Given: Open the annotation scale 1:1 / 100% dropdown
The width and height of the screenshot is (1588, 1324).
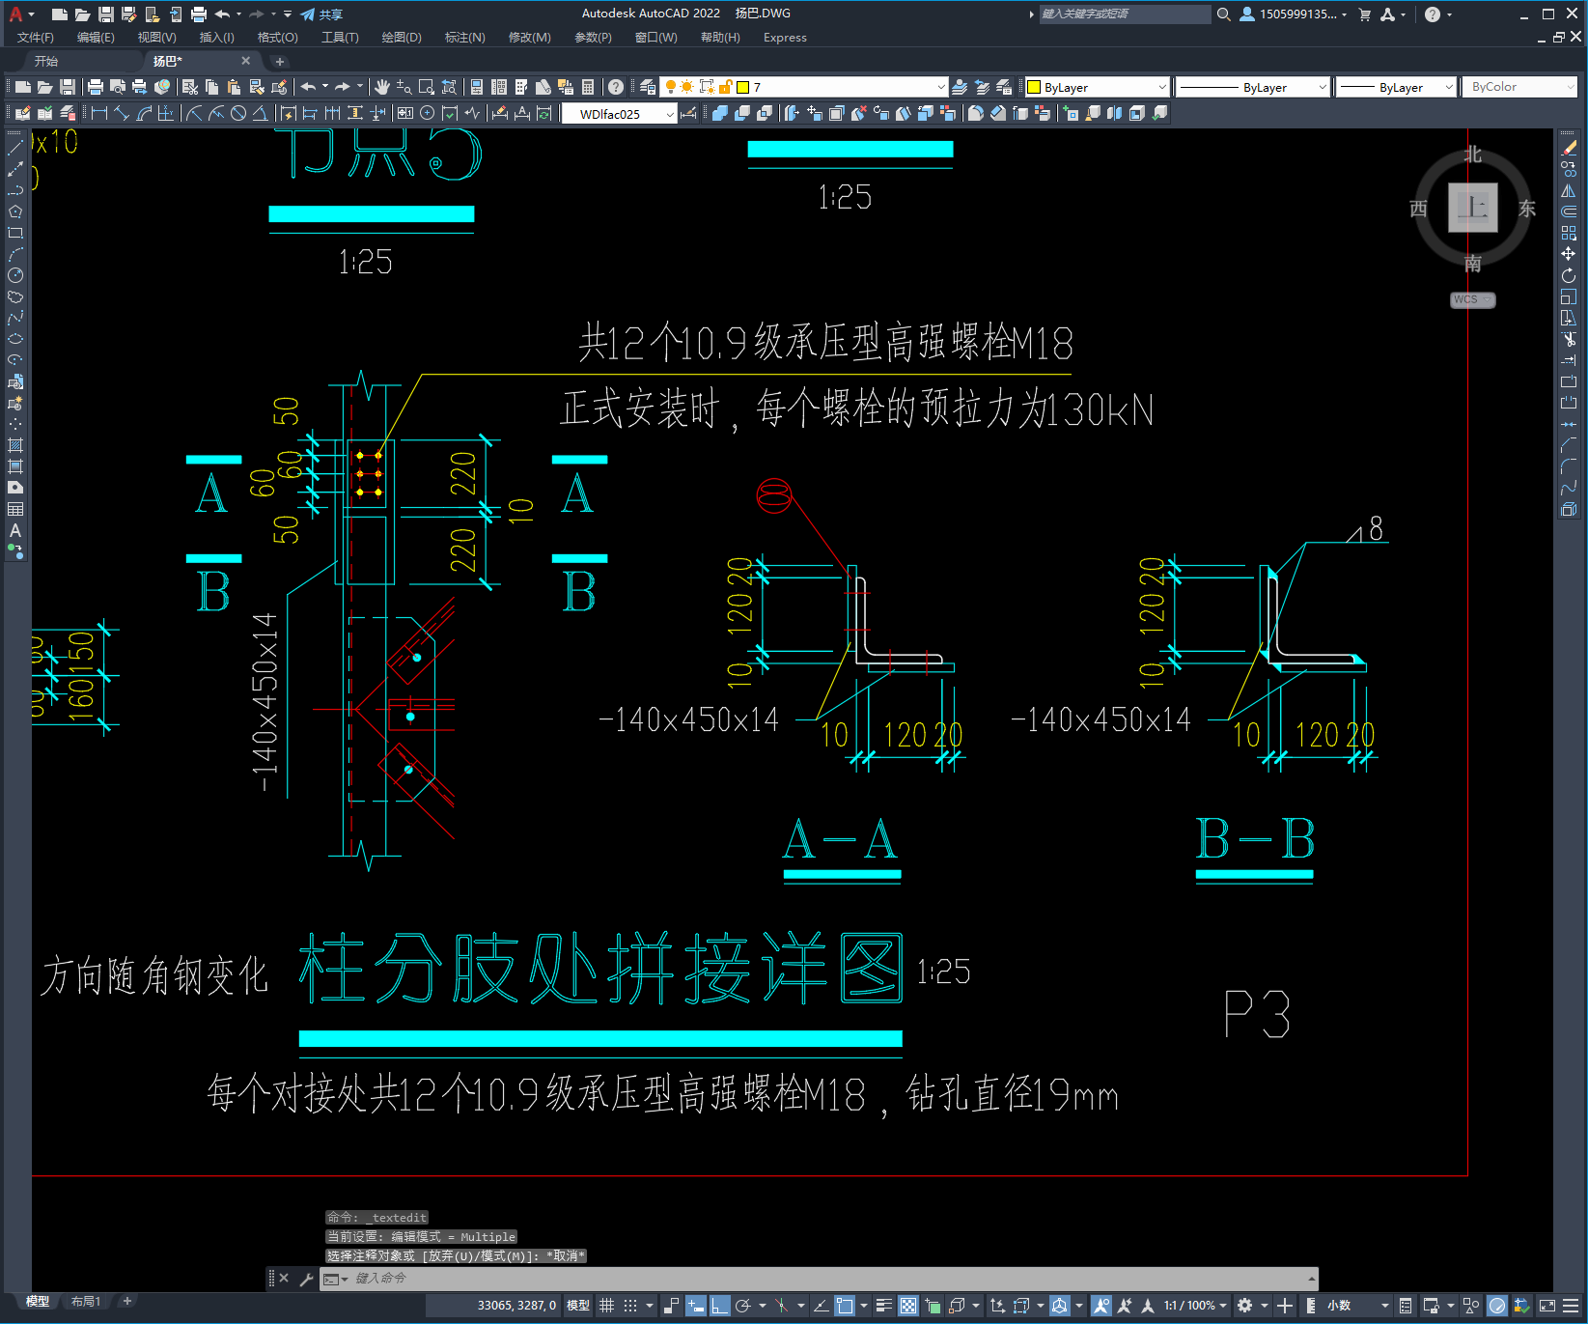Looking at the screenshot, I should pyautogui.click(x=1195, y=1306).
